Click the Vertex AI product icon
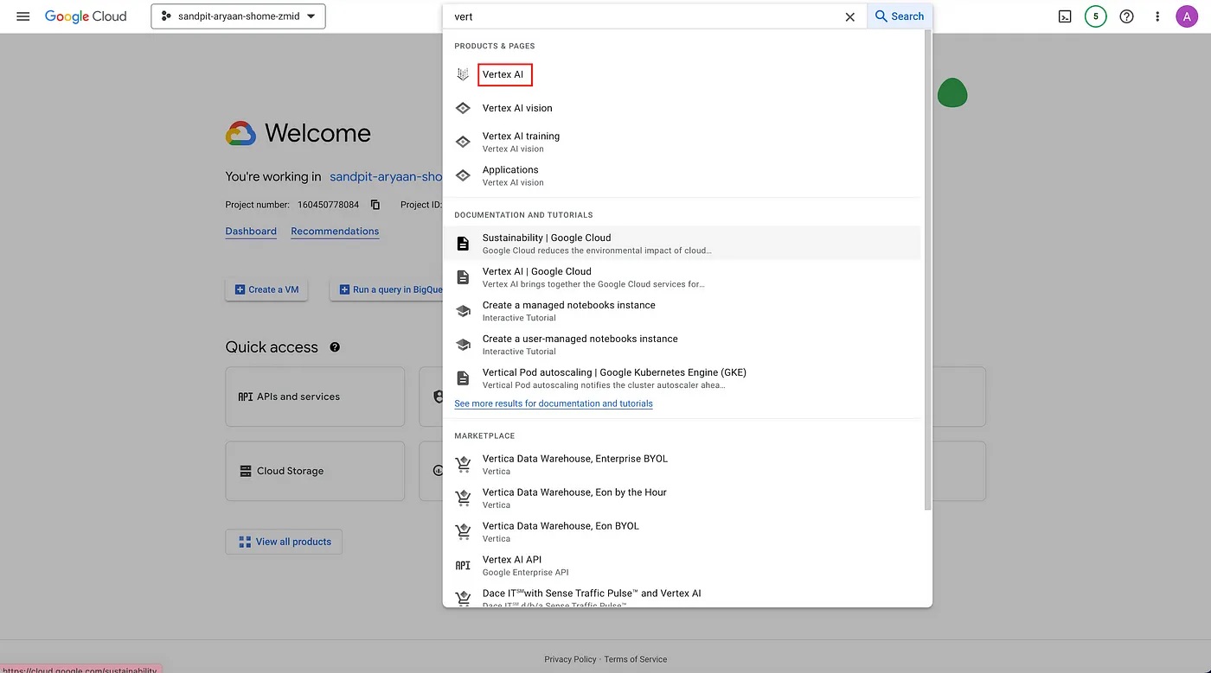This screenshot has width=1211, height=673. 463,74
